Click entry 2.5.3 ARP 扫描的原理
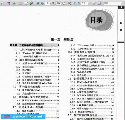This screenshot has height=120, width=125. point(92,89)
